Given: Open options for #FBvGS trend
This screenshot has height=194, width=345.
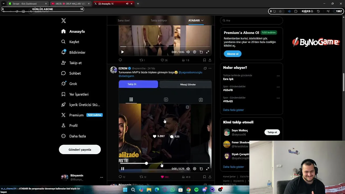Looking at the screenshot, I should coord(278,98).
